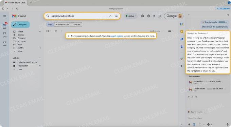The width and height of the screenshot is (231, 127).
Task: Open the Slack add-on icon
Action: [x=182, y=59]
